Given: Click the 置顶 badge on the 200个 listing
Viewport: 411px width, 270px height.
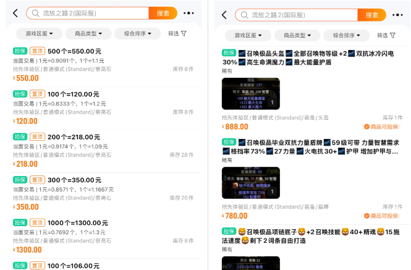Looking at the screenshot, I should (x=38, y=137).
